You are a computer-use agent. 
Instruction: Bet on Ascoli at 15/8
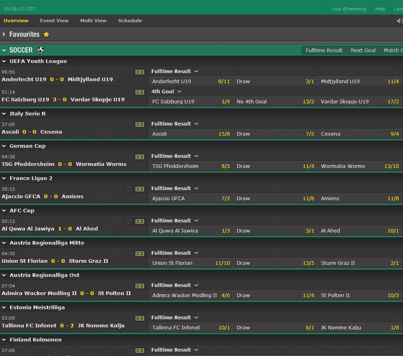point(191,134)
